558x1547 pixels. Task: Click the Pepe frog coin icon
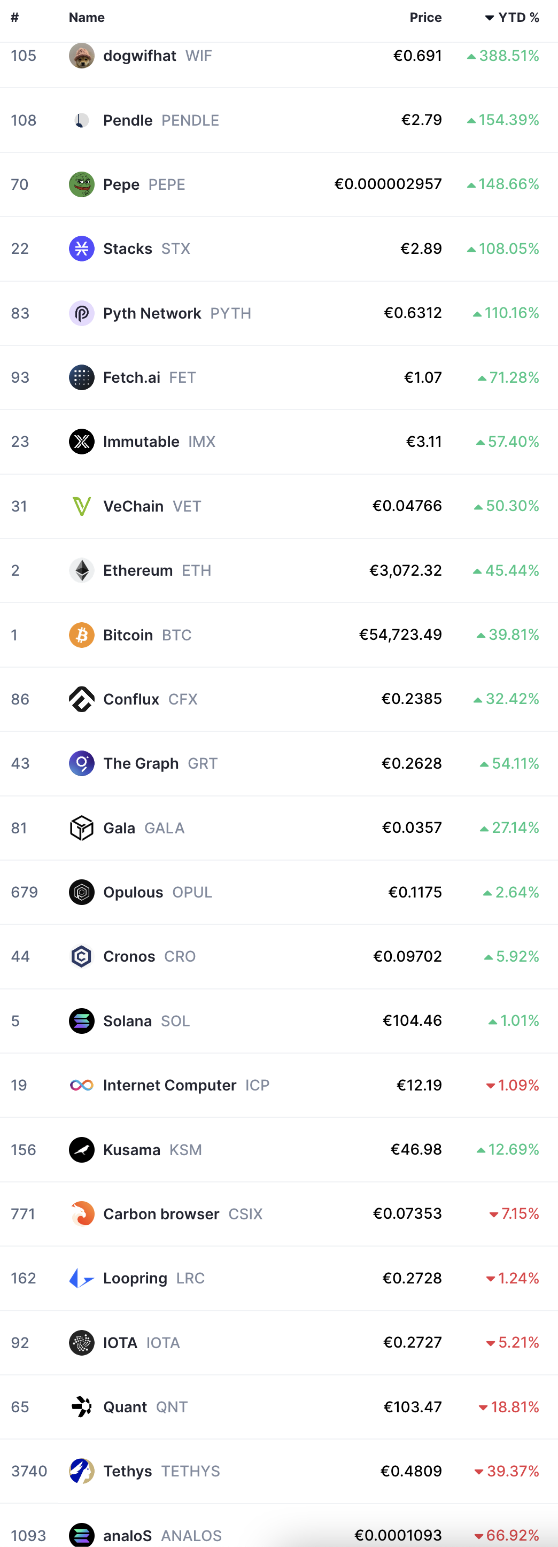82,184
